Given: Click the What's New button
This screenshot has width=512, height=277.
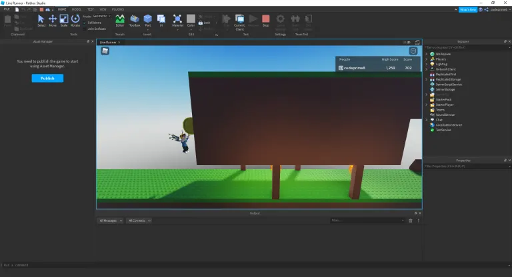Looking at the screenshot, I should (x=468, y=9).
